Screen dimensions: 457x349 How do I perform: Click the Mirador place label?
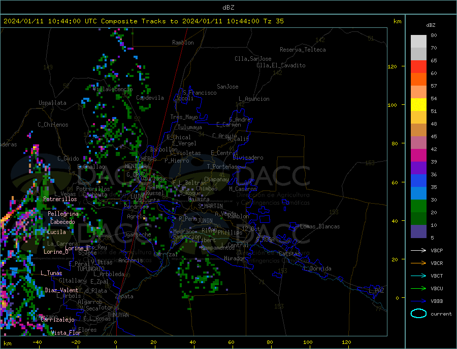pyautogui.click(x=235, y=258)
